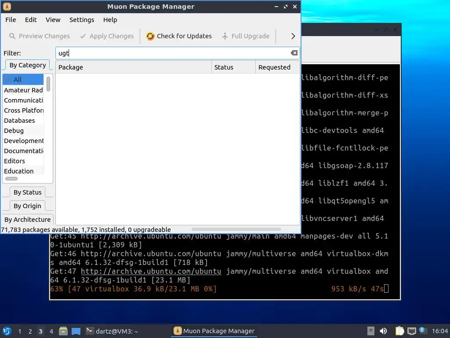Image resolution: width=450 pixels, height=338 pixels.
Task: Select the Debug category
Action: click(23, 131)
